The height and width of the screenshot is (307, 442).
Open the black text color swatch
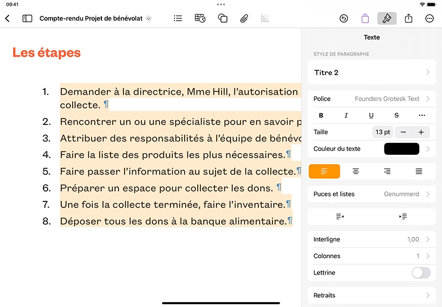click(401, 149)
